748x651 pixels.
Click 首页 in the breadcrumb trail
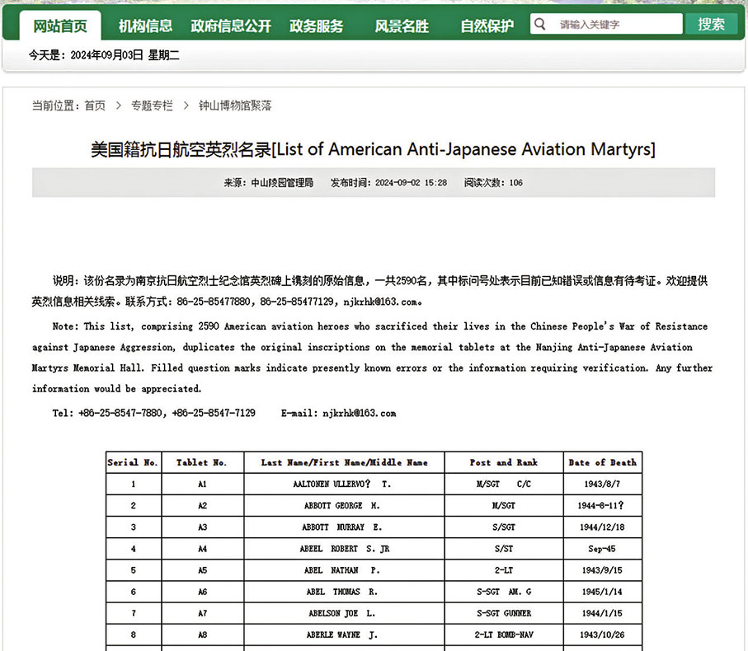pyautogui.click(x=94, y=105)
